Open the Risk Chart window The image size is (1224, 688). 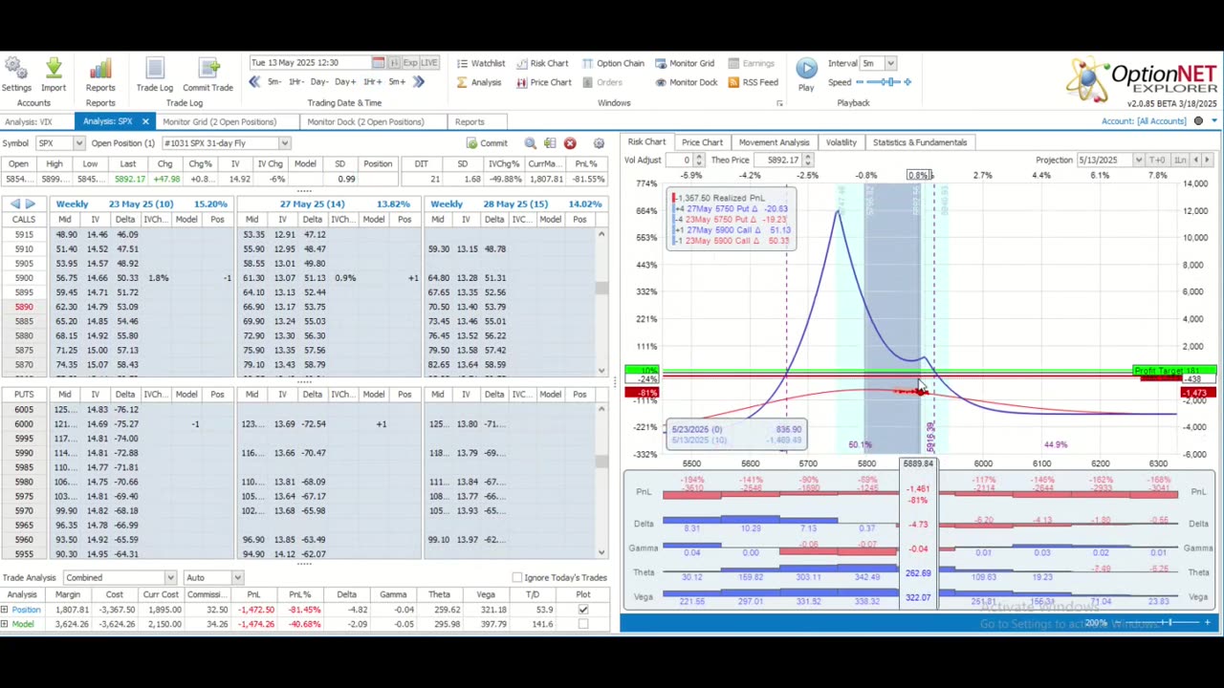pos(542,63)
